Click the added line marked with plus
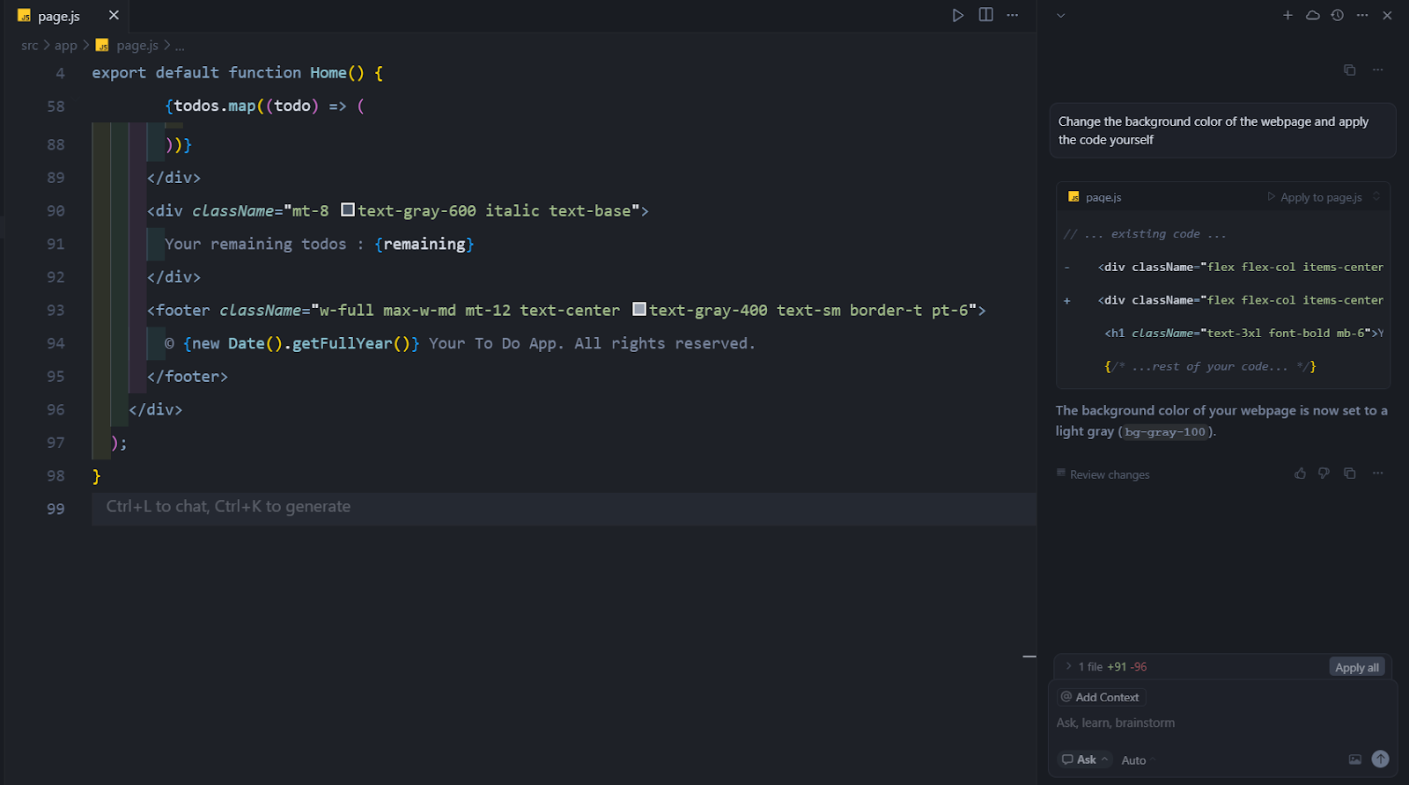 click(1224, 300)
